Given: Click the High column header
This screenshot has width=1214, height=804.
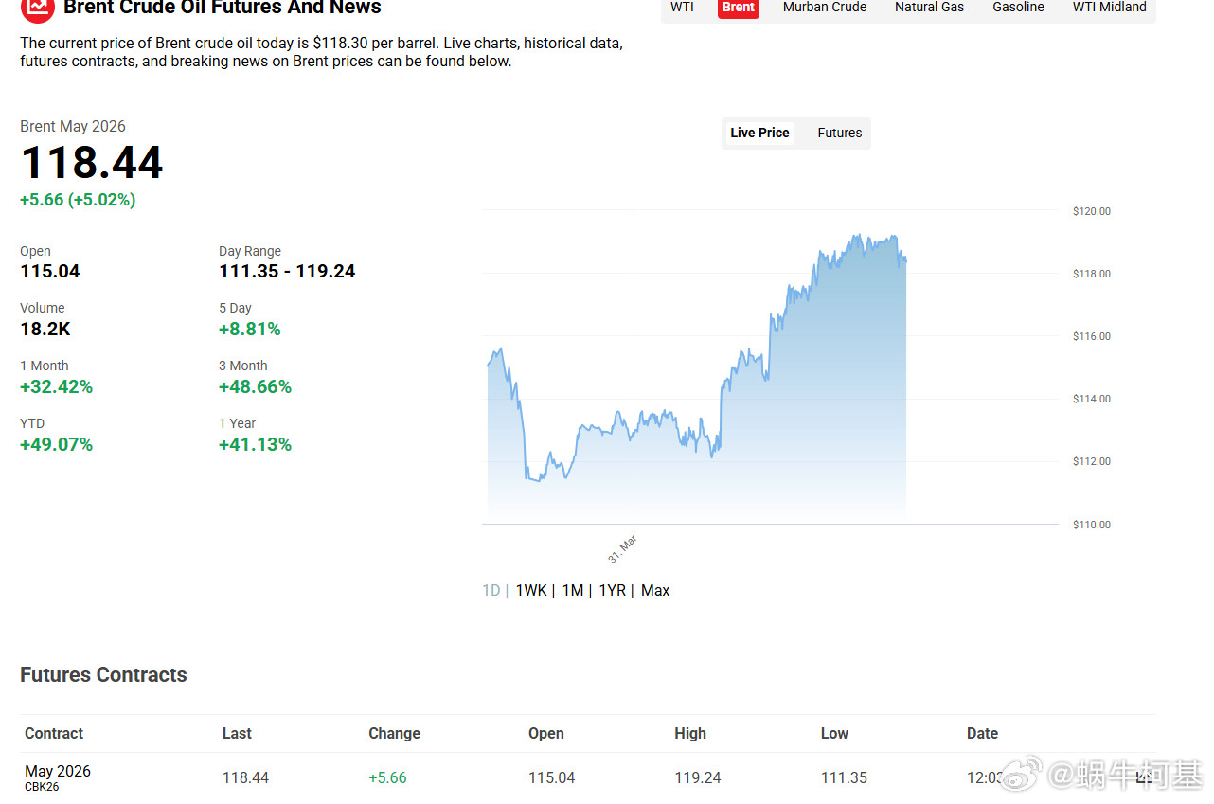Looking at the screenshot, I should click(x=690, y=733).
